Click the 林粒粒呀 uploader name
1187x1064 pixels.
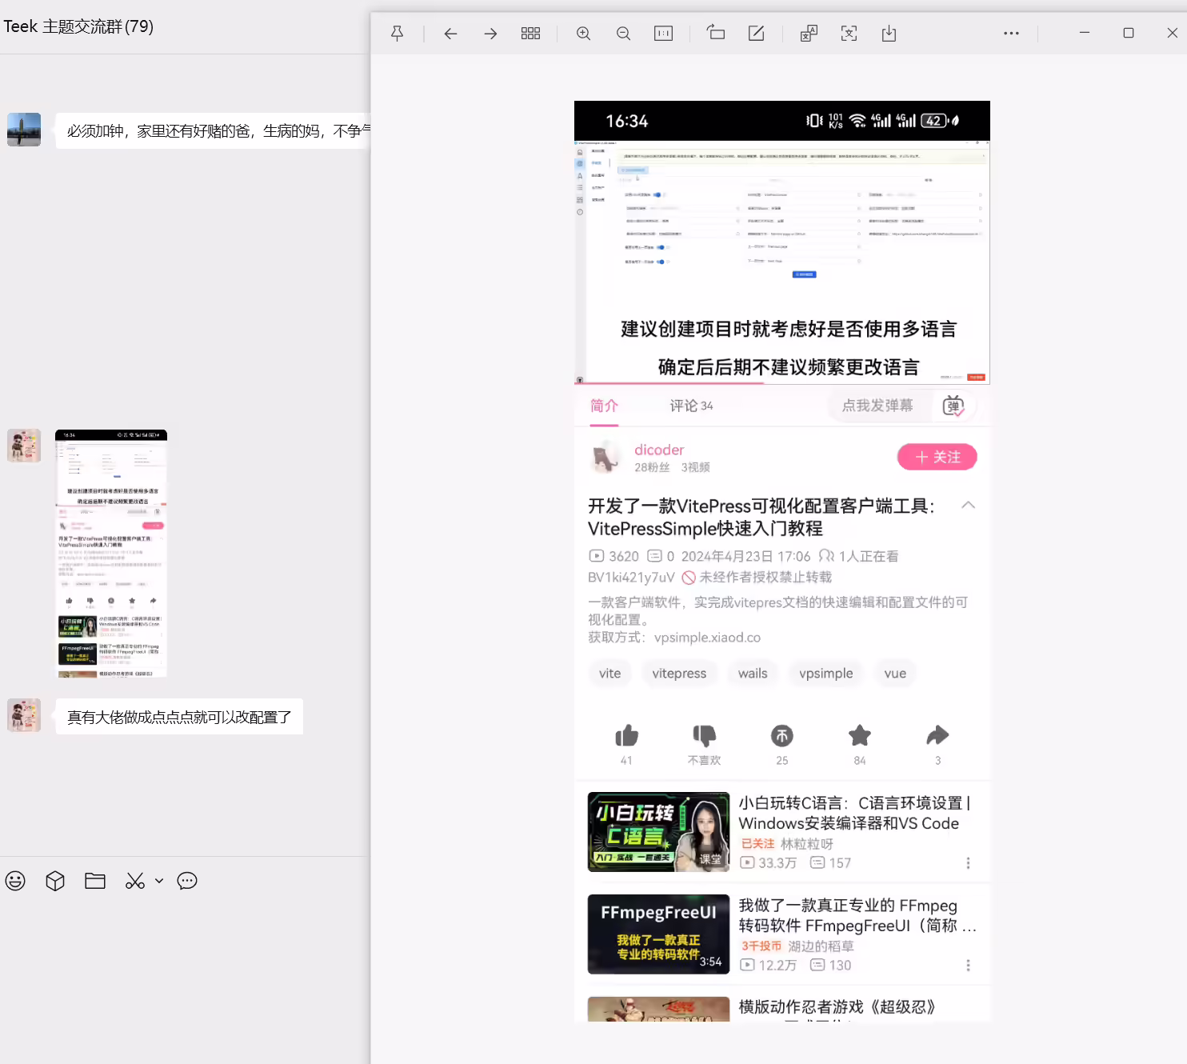[x=807, y=844]
